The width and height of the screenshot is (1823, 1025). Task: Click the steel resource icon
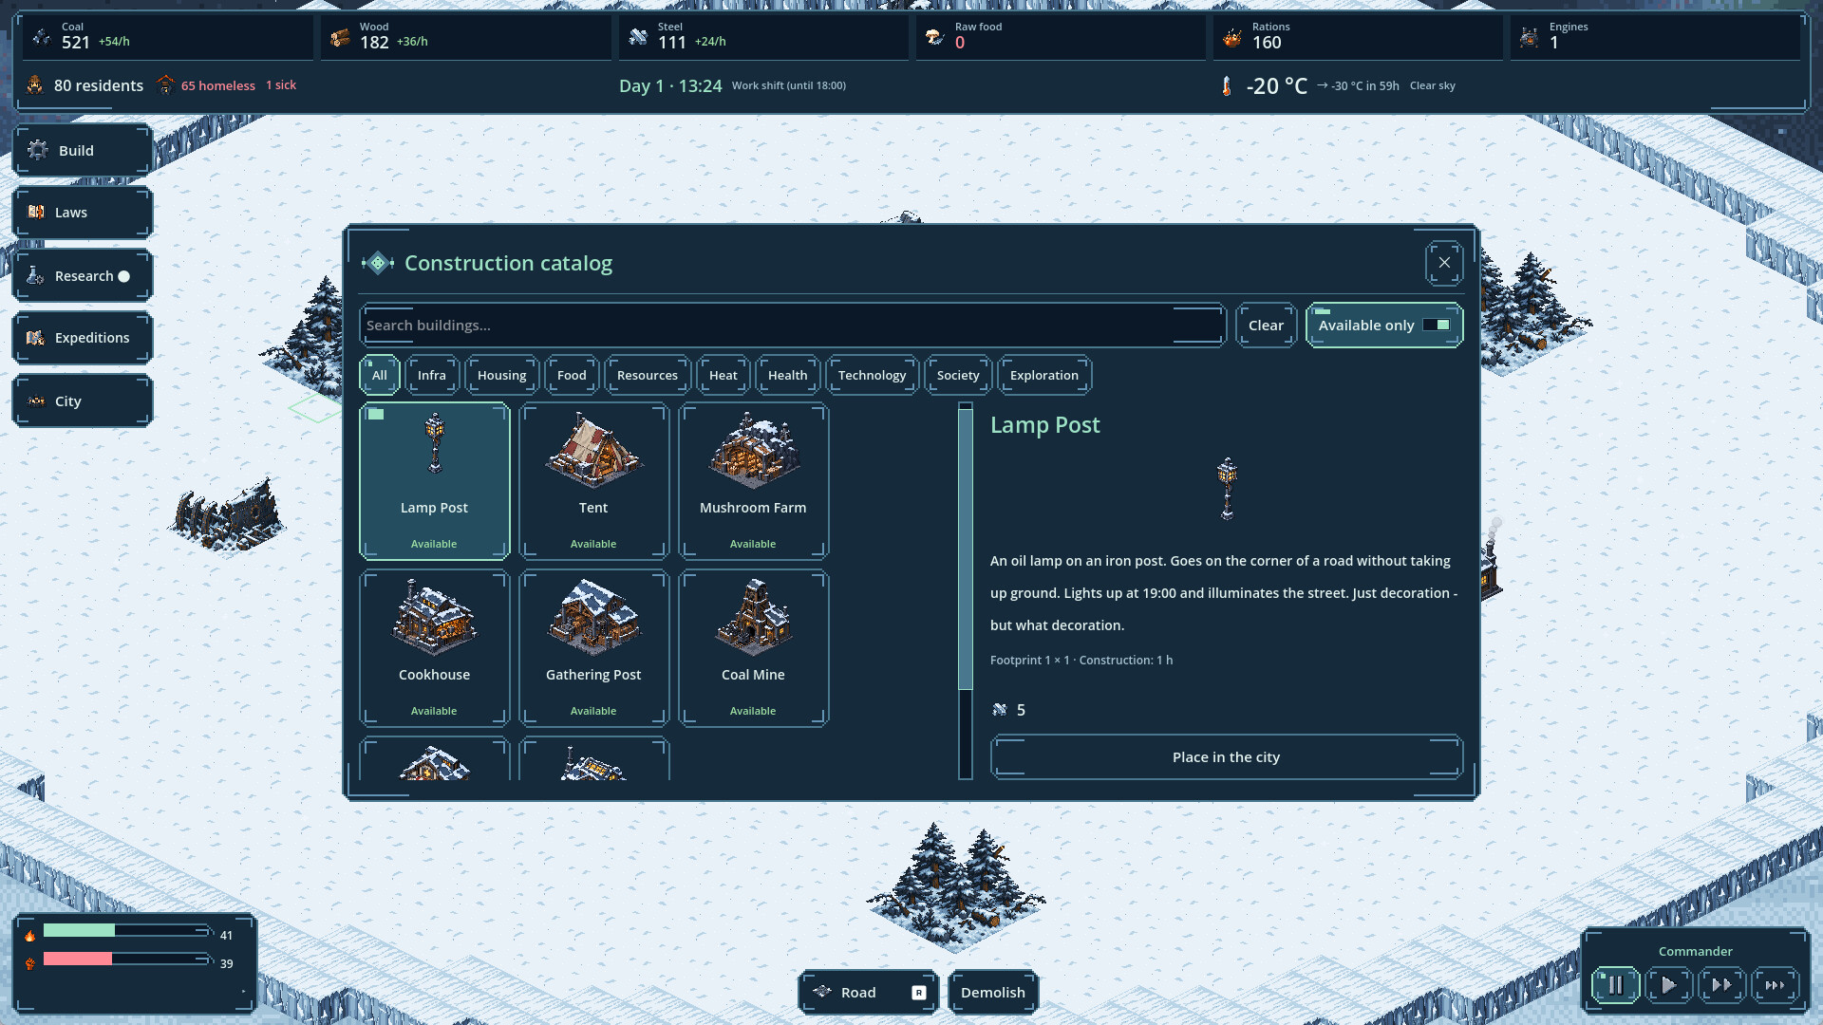tap(638, 37)
